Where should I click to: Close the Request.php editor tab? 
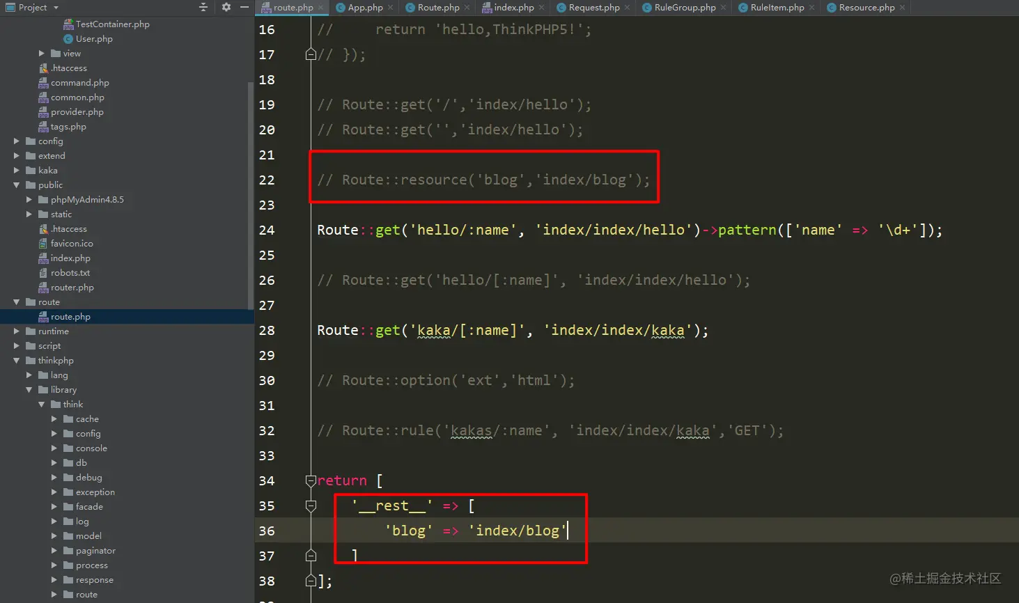pos(628,8)
